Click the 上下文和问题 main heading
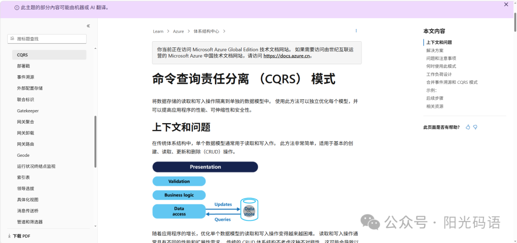 pyautogui.click(x=181, y=127)
